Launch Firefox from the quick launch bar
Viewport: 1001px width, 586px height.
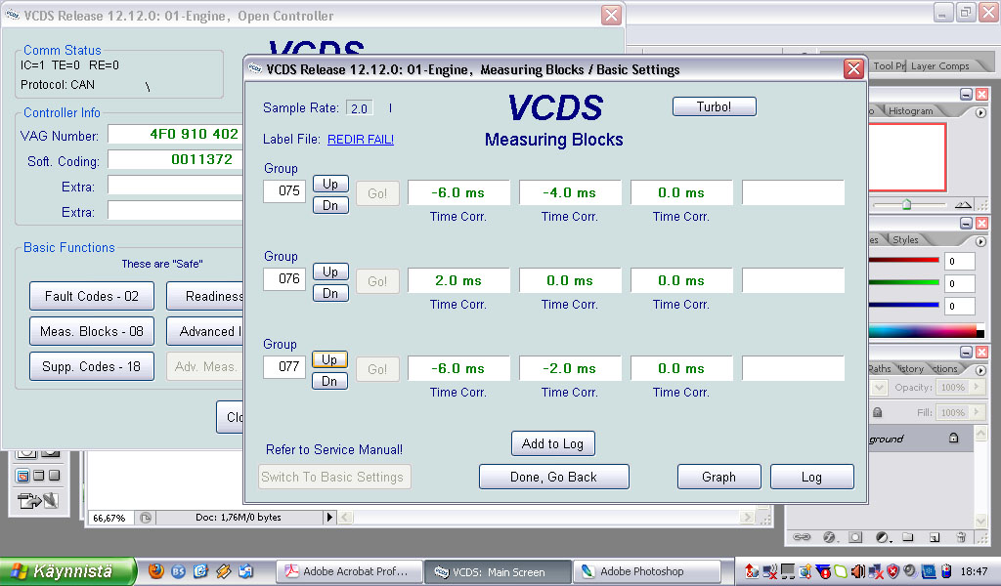(156, 571)
